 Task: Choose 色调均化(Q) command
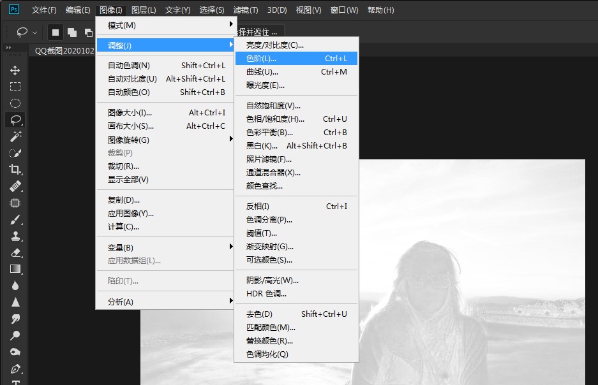click(296, 354)
